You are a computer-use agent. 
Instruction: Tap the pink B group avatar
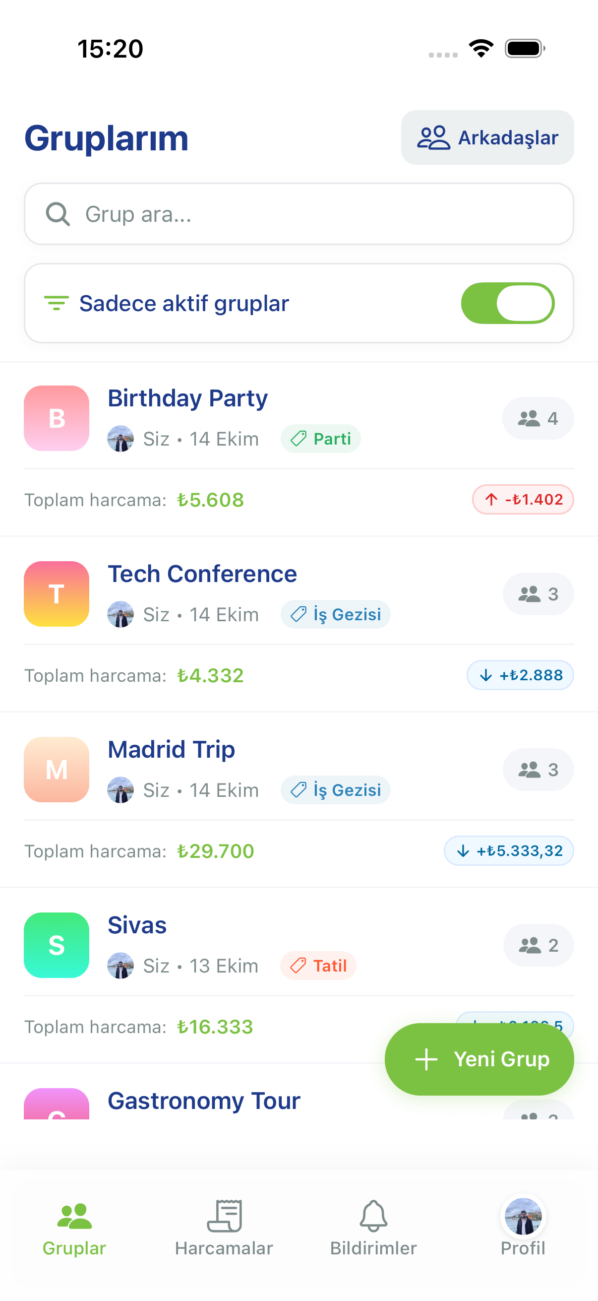tap(57, 418)
